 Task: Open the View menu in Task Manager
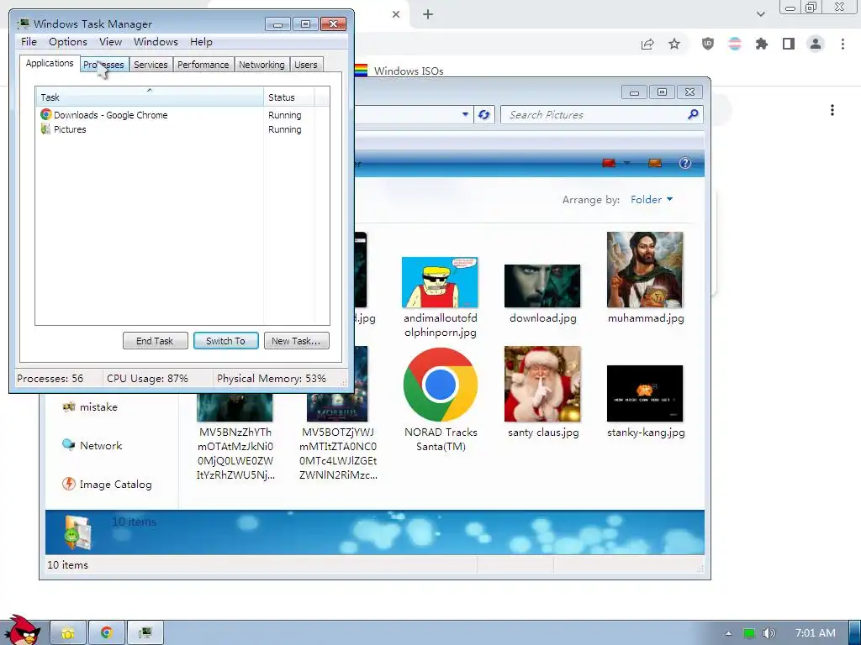click(110, 42)
